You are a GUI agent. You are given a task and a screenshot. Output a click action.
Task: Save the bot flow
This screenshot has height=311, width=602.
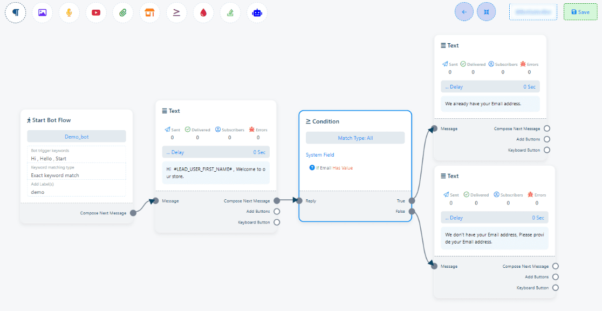point(580,12)
